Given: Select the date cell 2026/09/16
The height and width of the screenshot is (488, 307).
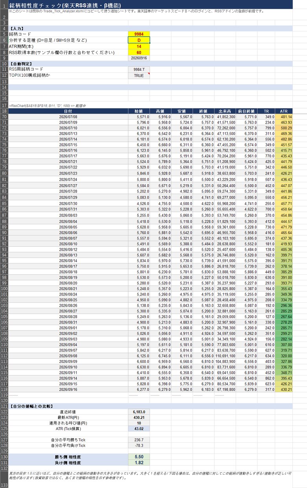Looking at the screenshot, I should (68, 390).
